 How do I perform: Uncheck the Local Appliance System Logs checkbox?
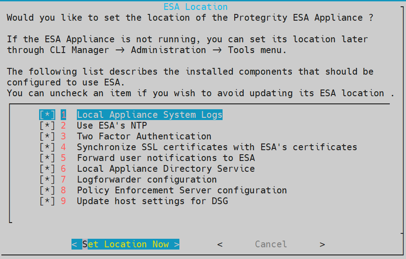tap(47, 115)
